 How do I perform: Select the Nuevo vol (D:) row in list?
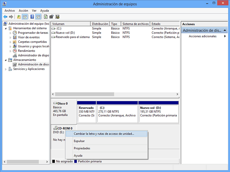pos(115,33)
